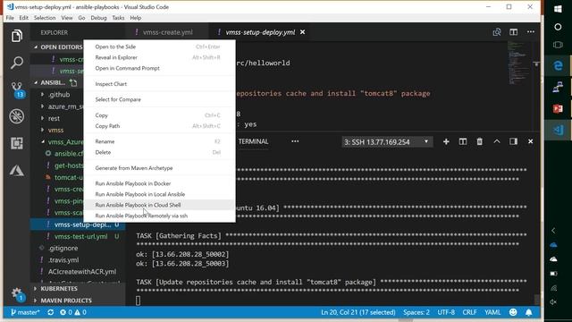572x322 pixels.
Task: Open the File menu
Action: coord(10,18)
